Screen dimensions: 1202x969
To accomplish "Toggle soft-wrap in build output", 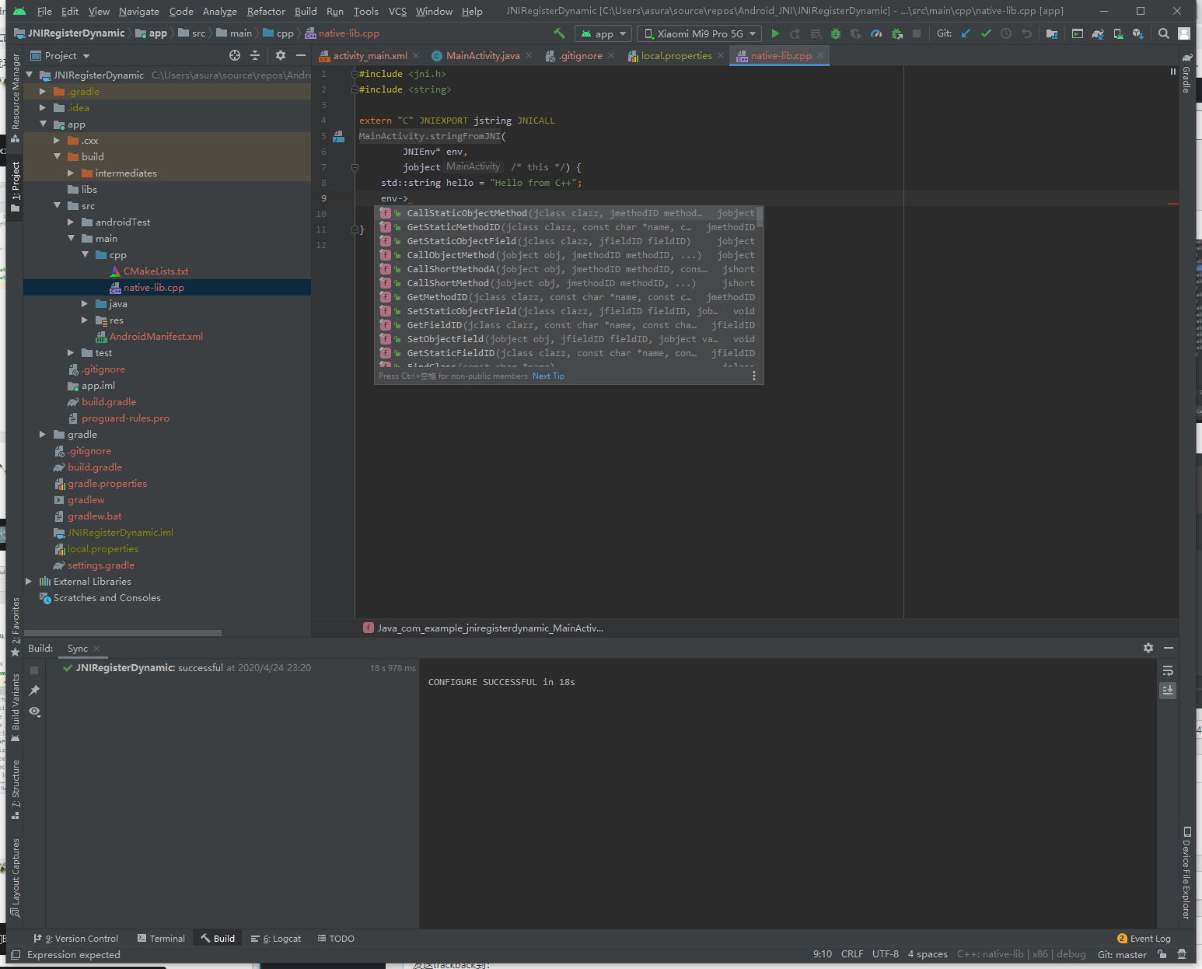I will coord(1168,670).
